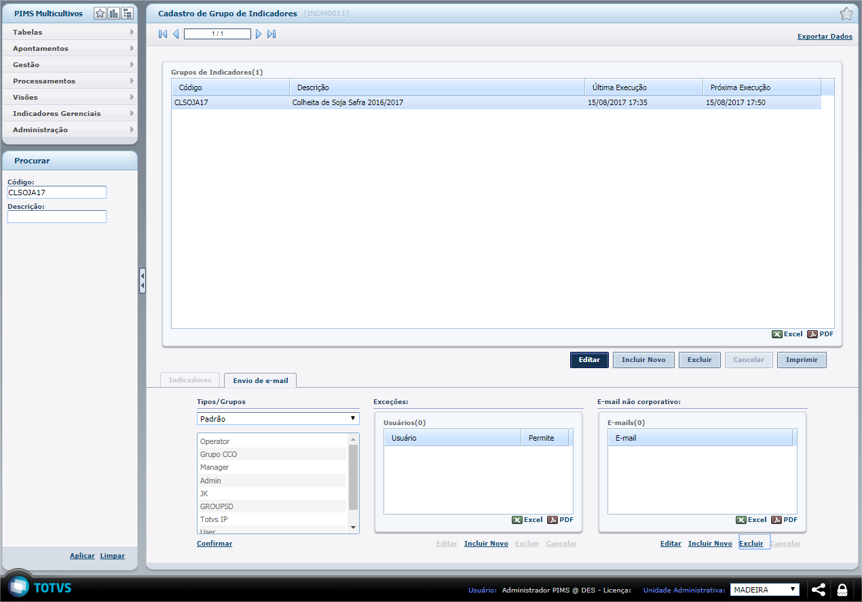Select Grupo CCO in the groups list
Image resolution: width=862 pixels, height=602 pixels.
(272, 454)
